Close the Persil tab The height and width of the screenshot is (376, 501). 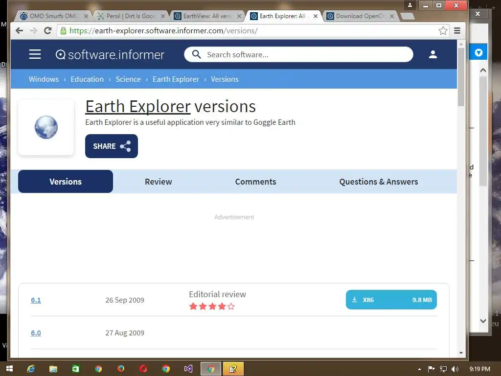[x=162, y=16]
